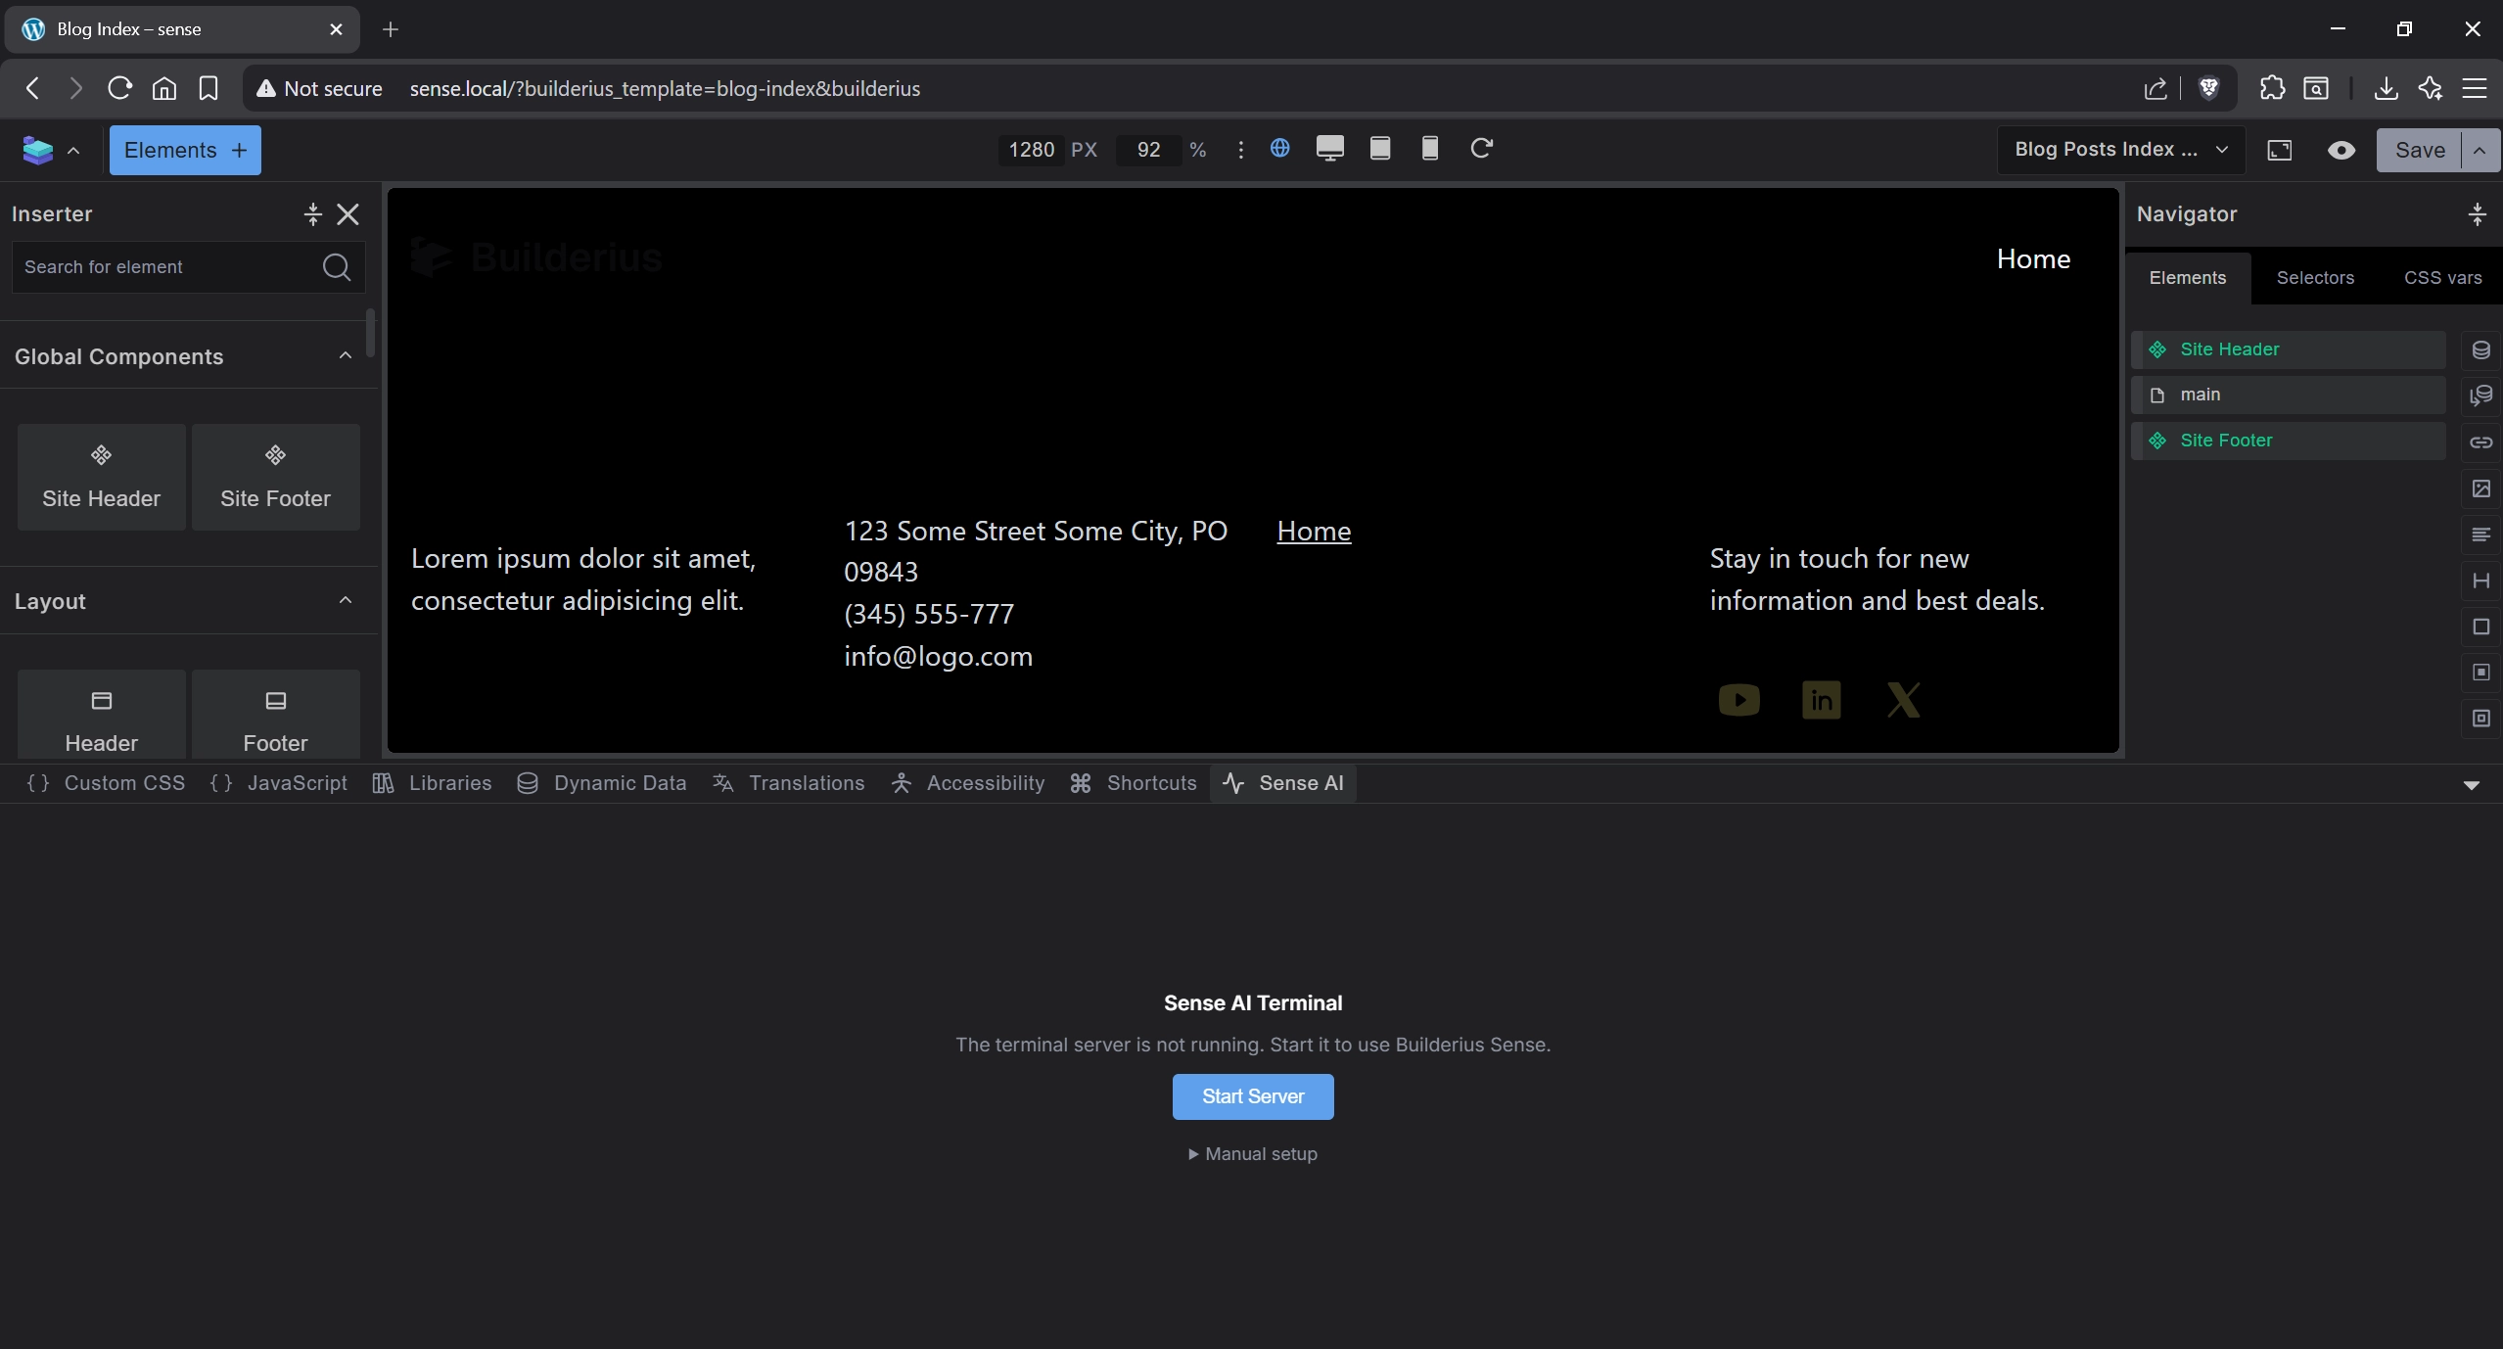
Task: Click the Link element icon in right sidebar
Action: click(x=2480, y=442)
